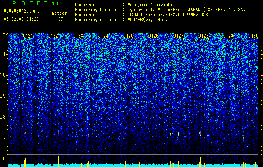Click the observer name Masayuki Kobayashi
263x167 pixels.
pos(150,5)
